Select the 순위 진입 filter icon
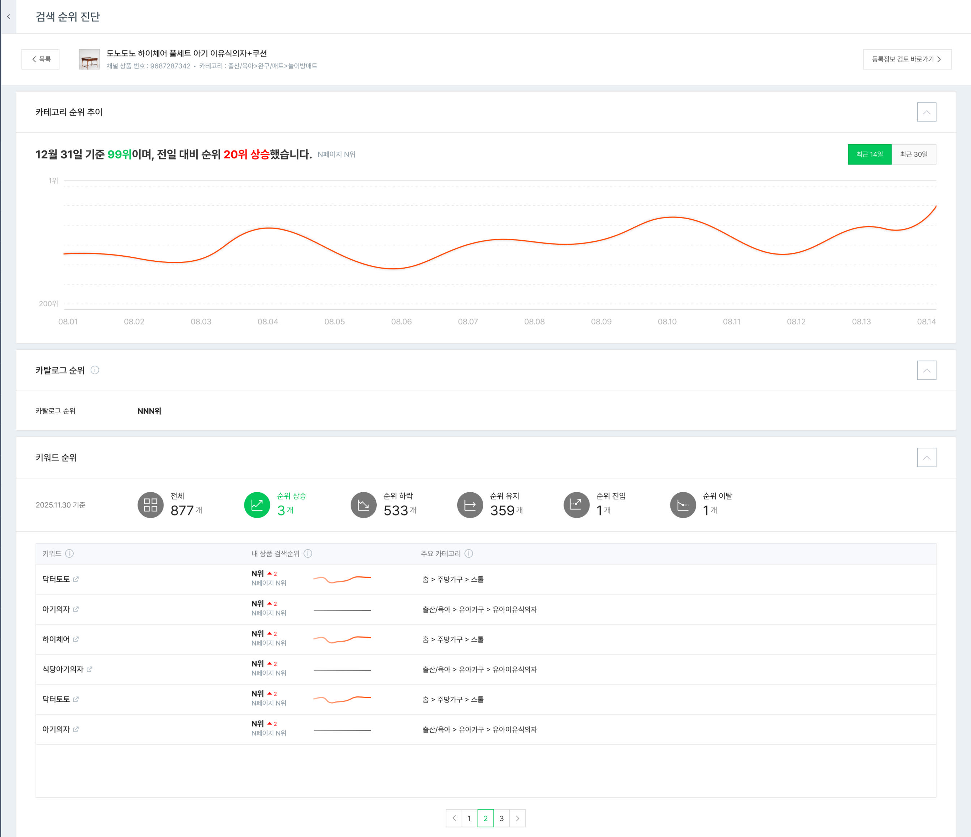 [x=576, y=505]
